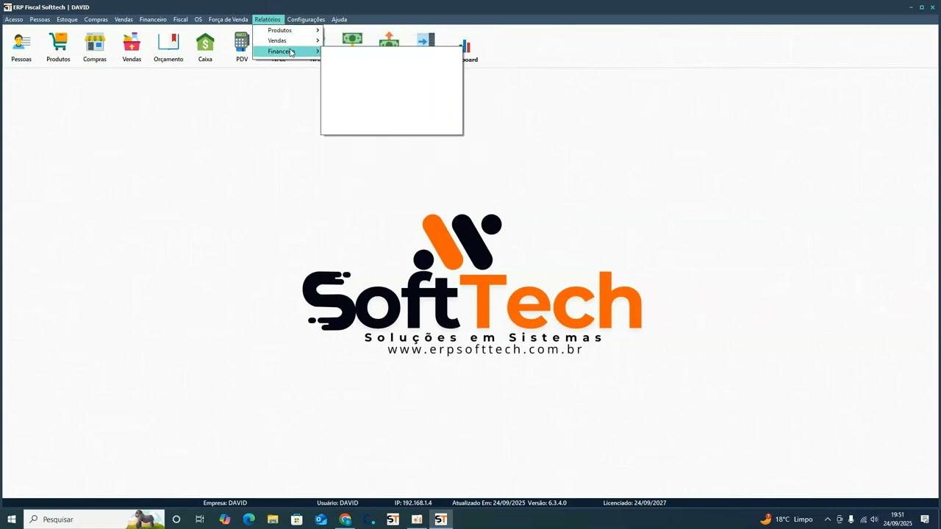Click the Empresa: DAVID status text
The height and width of the screenshot is (529, 941).
click(225, 503)
